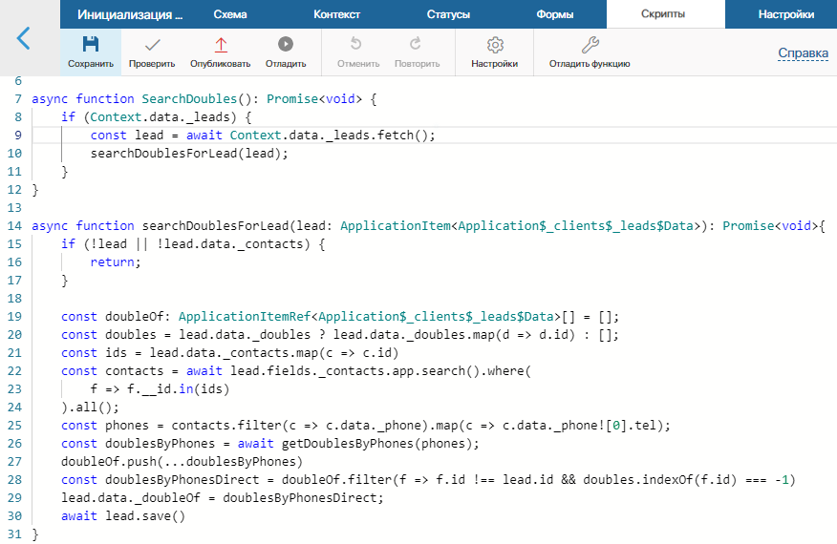Redo with the Повторить arrow

click(x=417, y=52)
